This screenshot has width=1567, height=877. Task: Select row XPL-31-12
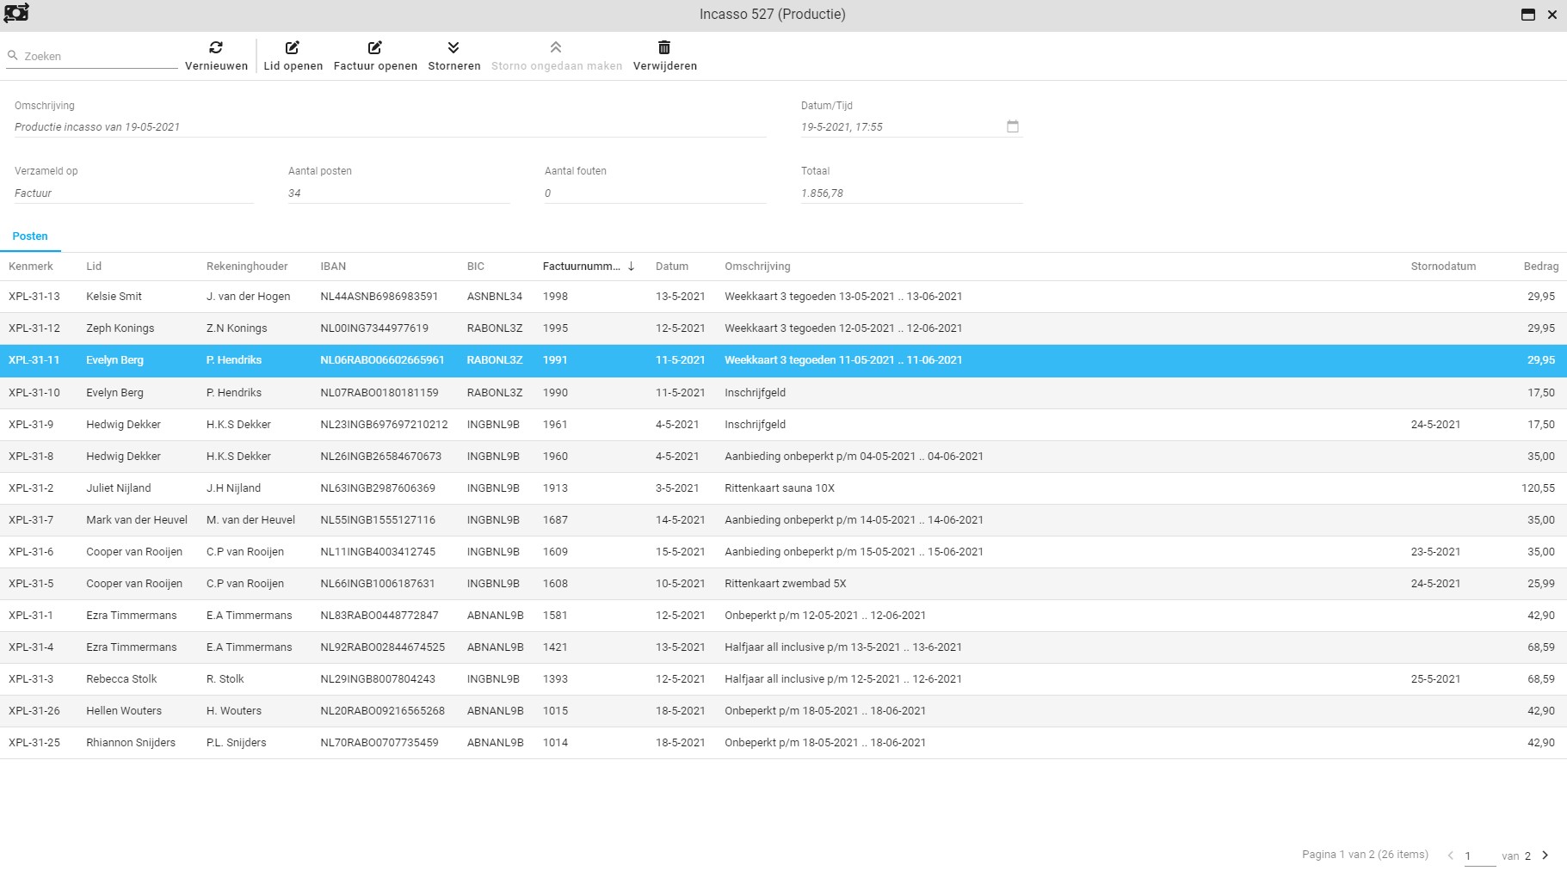pyautogui.click(x=783, y=328)
